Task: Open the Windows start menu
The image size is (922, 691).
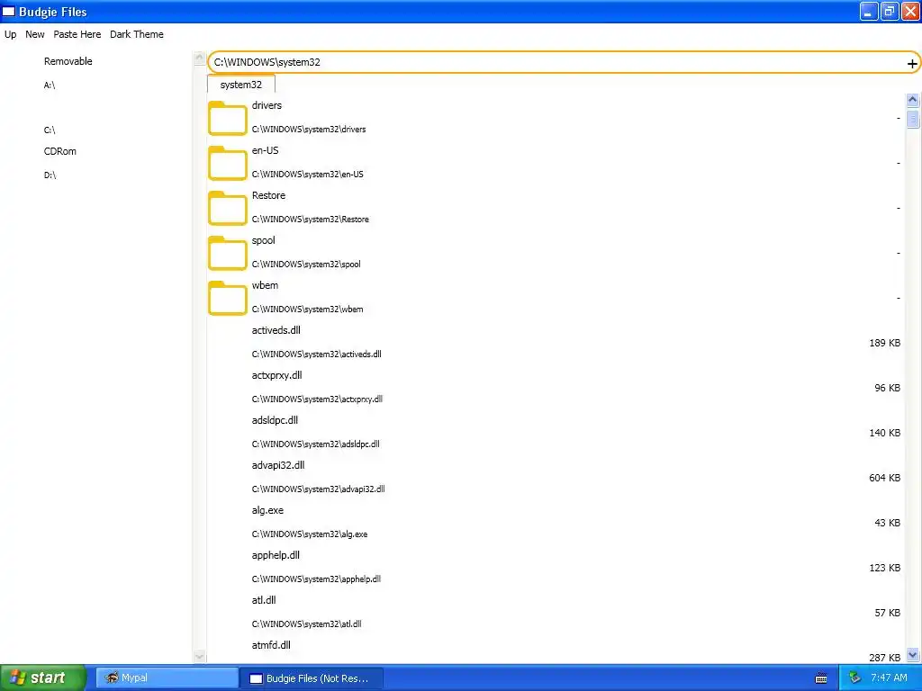Action: [x=43, y=678]
